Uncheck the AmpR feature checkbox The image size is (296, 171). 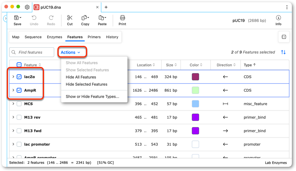[x=19, y=90]
